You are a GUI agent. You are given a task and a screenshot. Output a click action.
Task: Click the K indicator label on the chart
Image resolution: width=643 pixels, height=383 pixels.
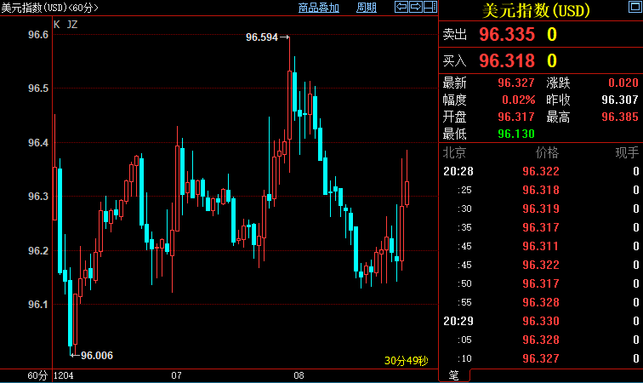tap(57, 25)
